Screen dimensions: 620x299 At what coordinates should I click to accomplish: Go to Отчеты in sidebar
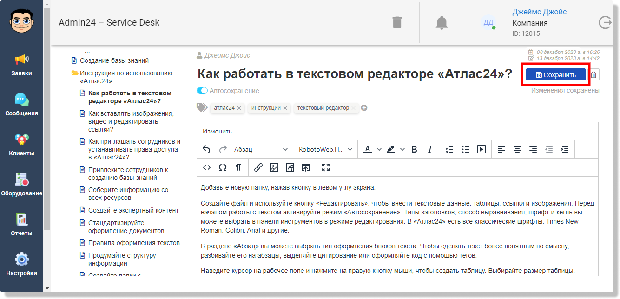pyautogui.click(x=22, y=225)
